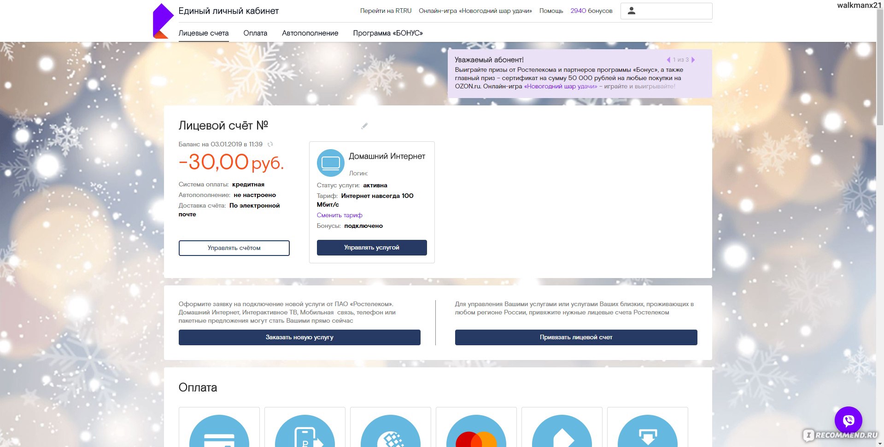
Task: Choose WebMoney payment icon
Action: pos(391,431)
